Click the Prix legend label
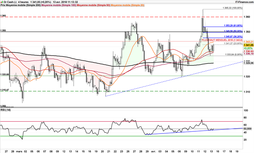The width and height of the screenshot is (254, 153). coord(3,5)
